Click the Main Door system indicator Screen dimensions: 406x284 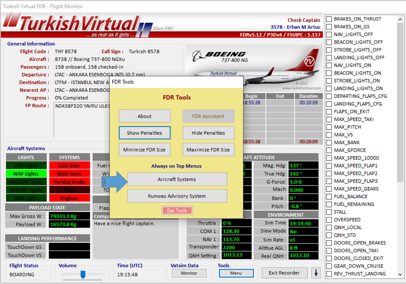(69, 173)
